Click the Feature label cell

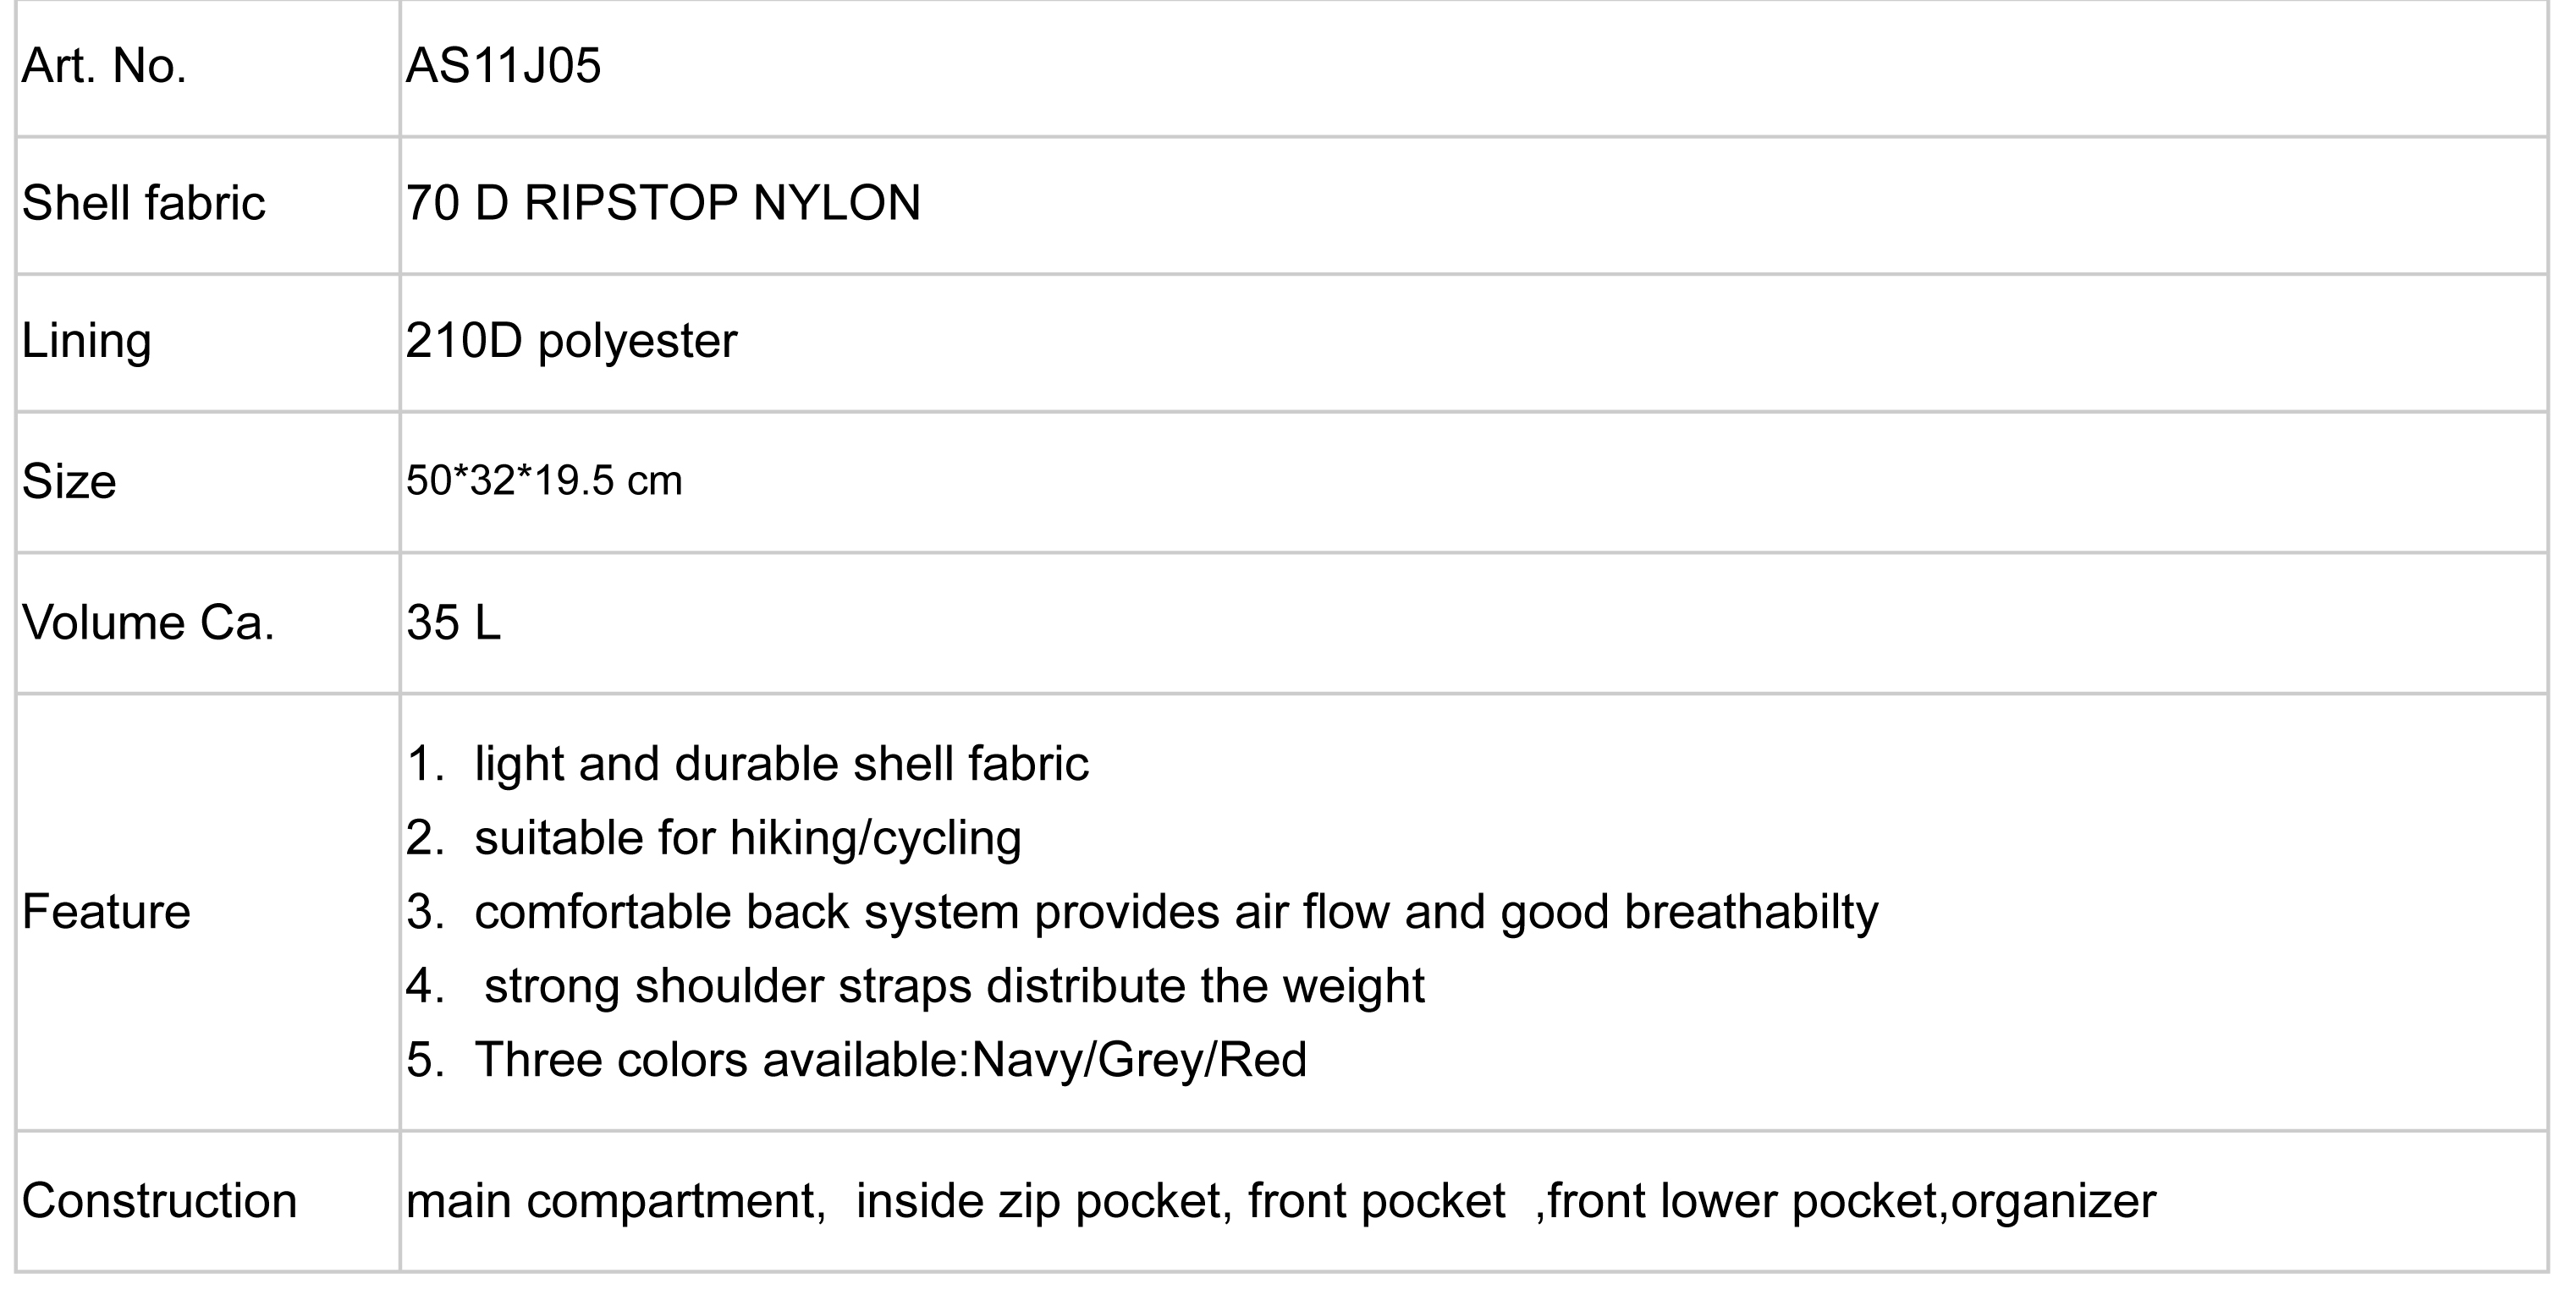point(208,913)
